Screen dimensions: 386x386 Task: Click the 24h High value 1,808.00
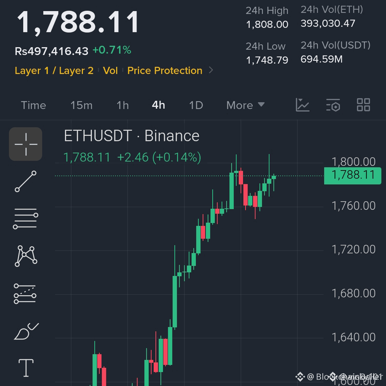(267, 24)
